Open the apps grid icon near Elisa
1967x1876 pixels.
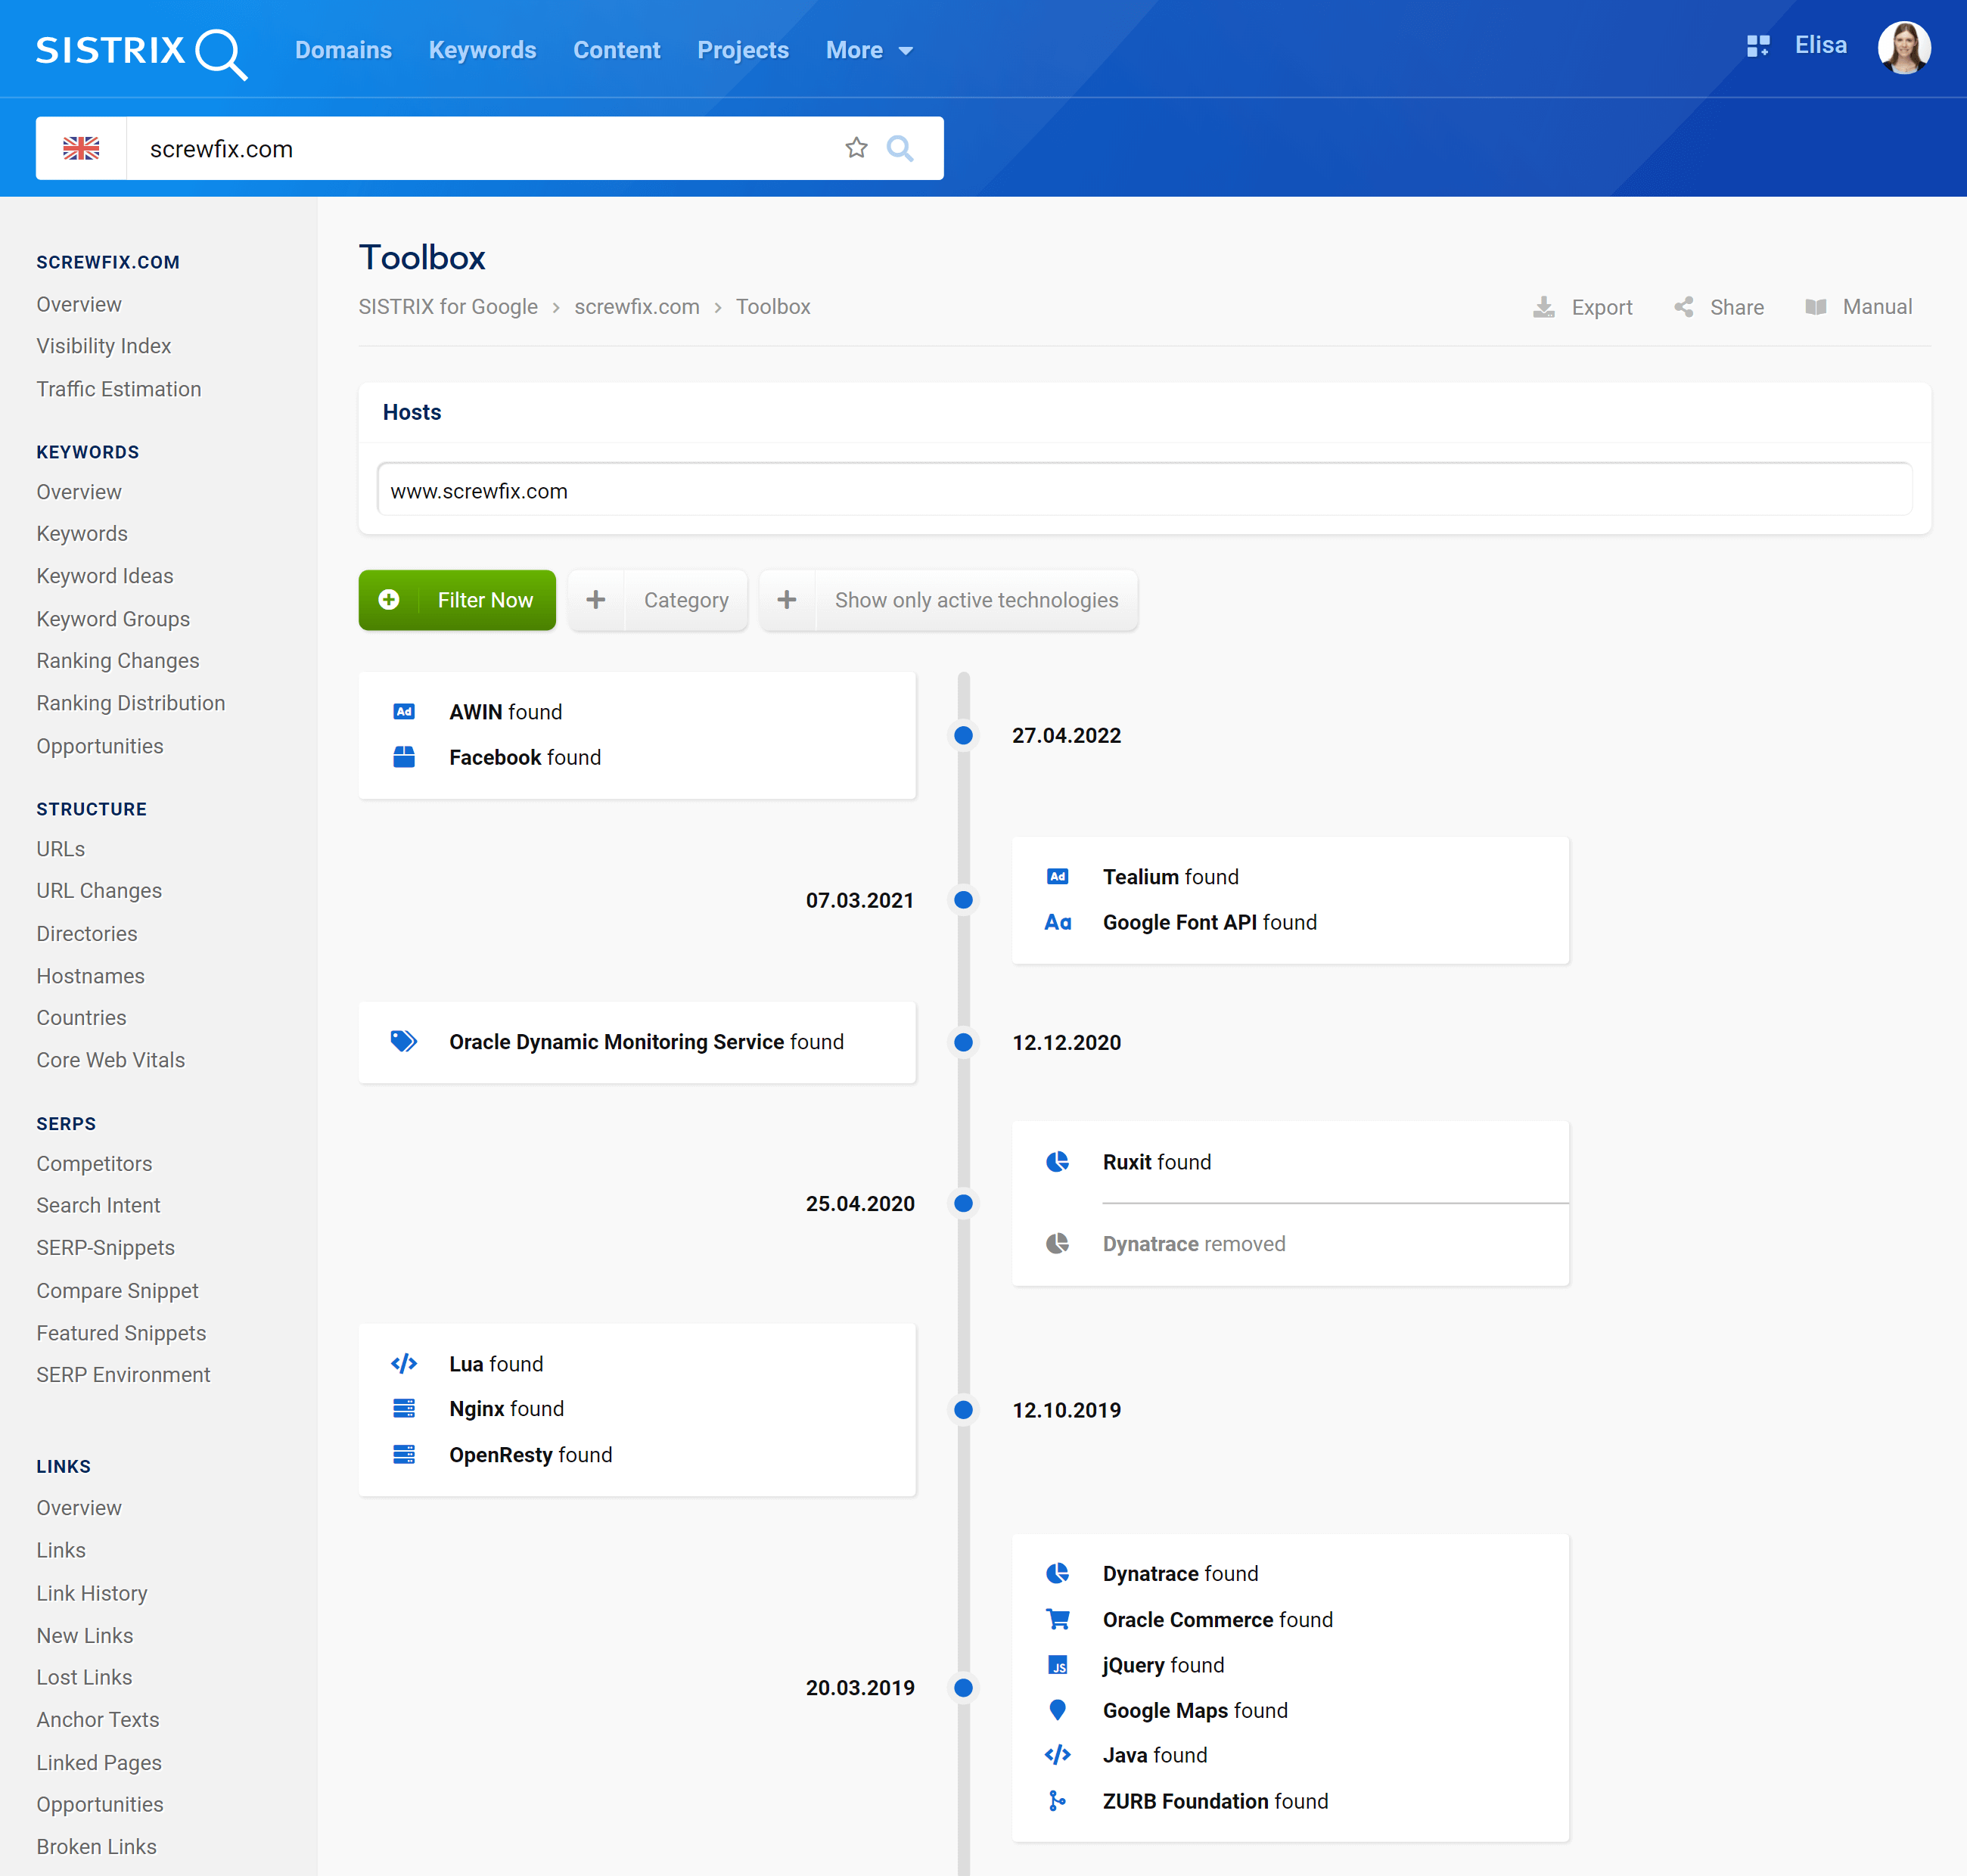point(1757,46)
